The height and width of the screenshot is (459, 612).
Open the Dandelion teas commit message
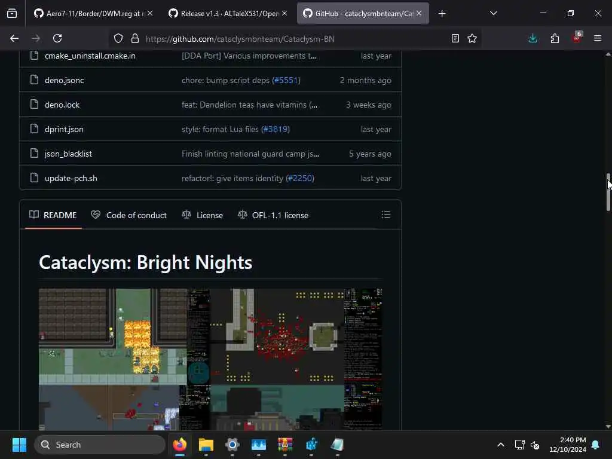pyautogui.click(x=249, y=105)
